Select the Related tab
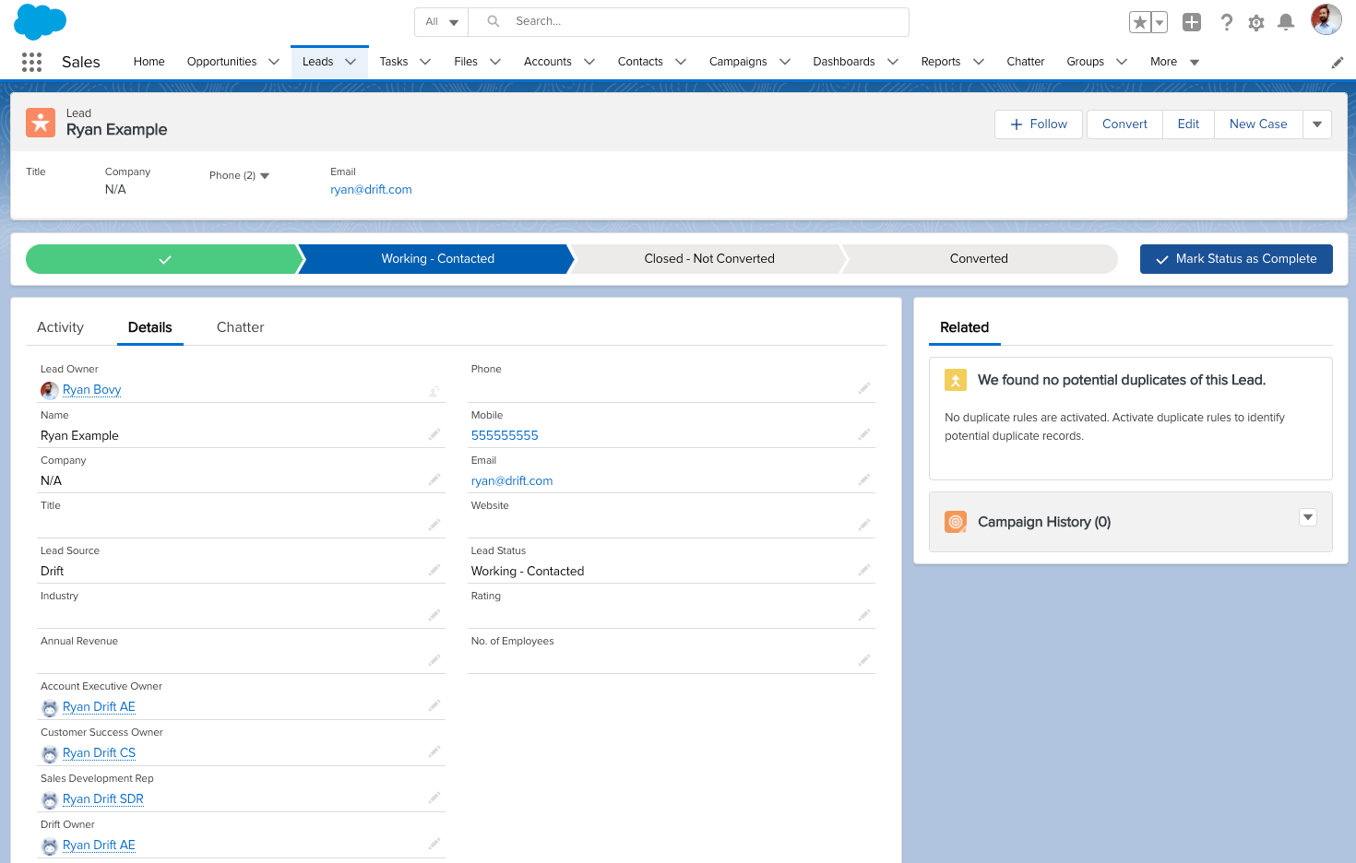 click(964, 327)
